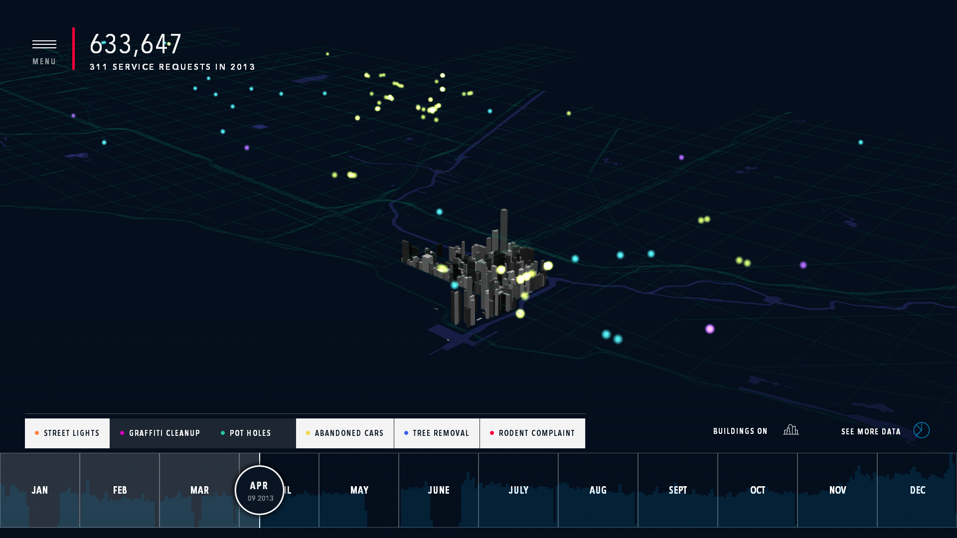
Task: Click '311 SERVICE REQUESTS IN 2013' heading
Action: [172, 67]
